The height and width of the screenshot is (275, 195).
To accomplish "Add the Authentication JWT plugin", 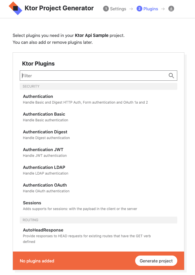I will (43, 150).
